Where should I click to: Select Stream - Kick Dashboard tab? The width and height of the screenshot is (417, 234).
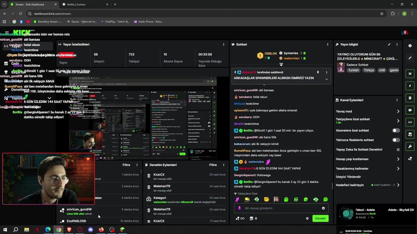(x=33, y=5)
